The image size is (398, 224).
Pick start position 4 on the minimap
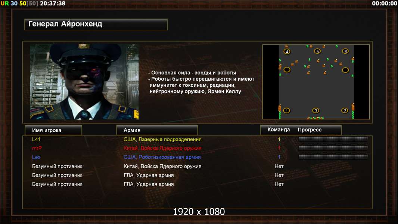click(x=287, y=52)
